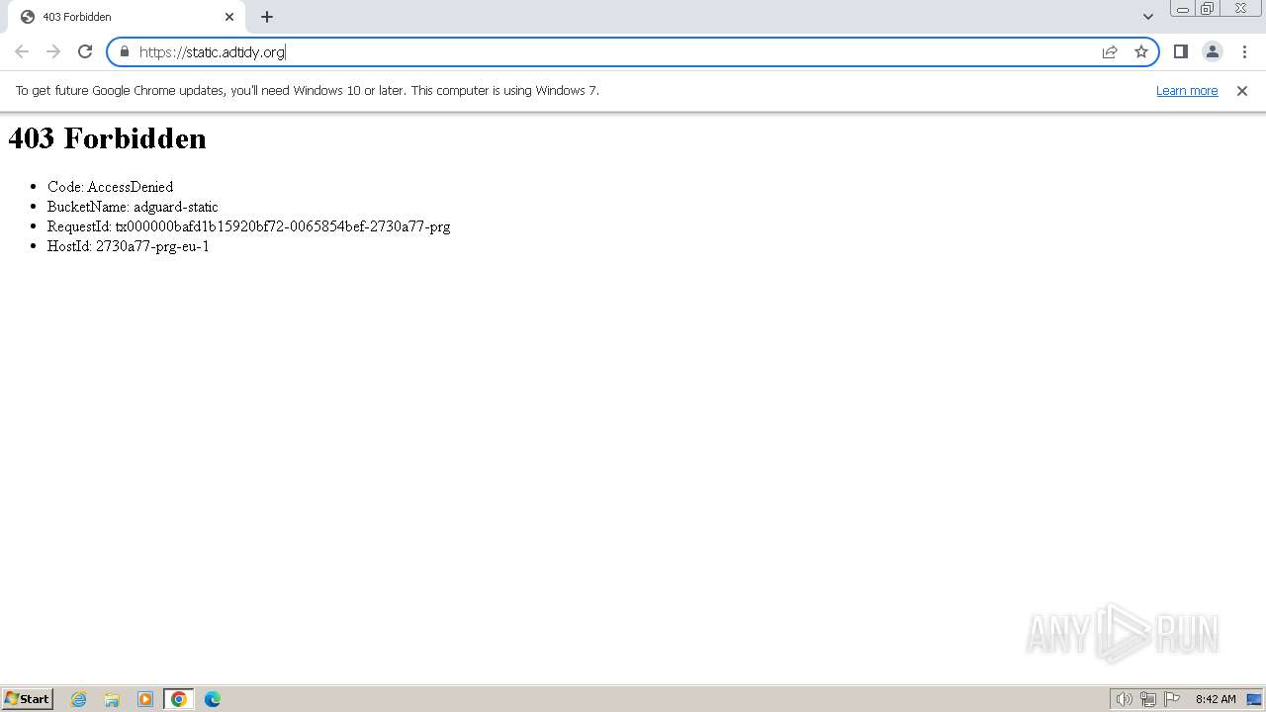Open network status tray icon
The height and width of the screenshot is (712, 1266).
click(1148, 699)
